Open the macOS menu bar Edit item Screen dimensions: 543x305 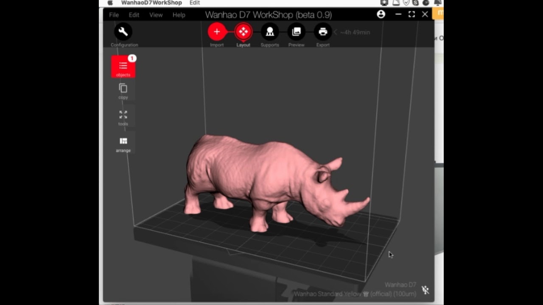tap(195, 3)
